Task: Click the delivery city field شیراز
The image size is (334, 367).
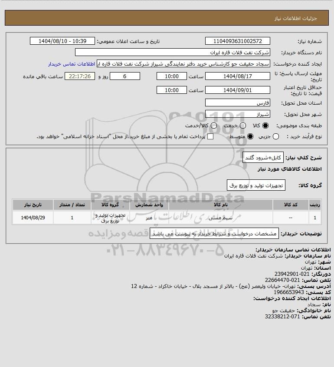Action: coord(237,114)
